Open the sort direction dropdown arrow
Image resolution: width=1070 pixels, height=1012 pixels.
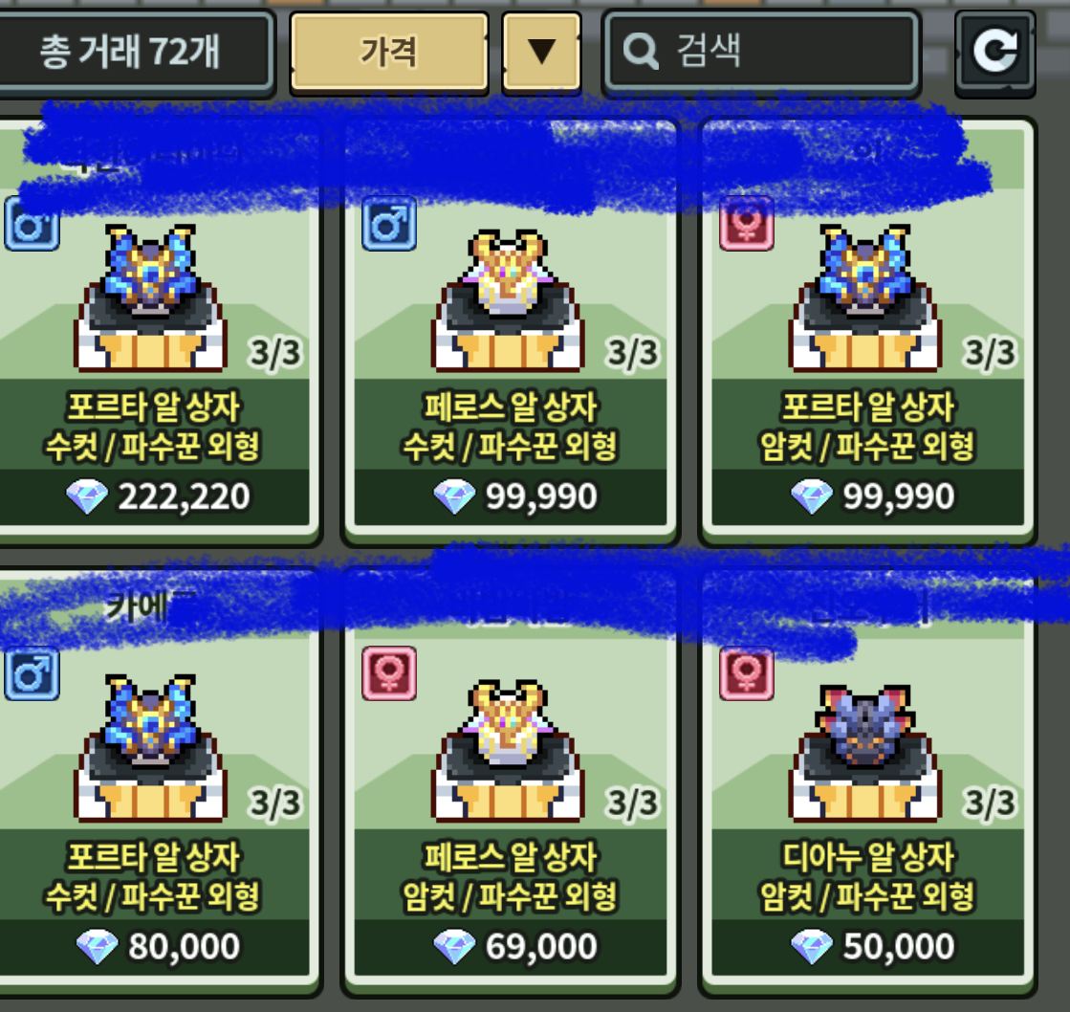click(542, 52)
